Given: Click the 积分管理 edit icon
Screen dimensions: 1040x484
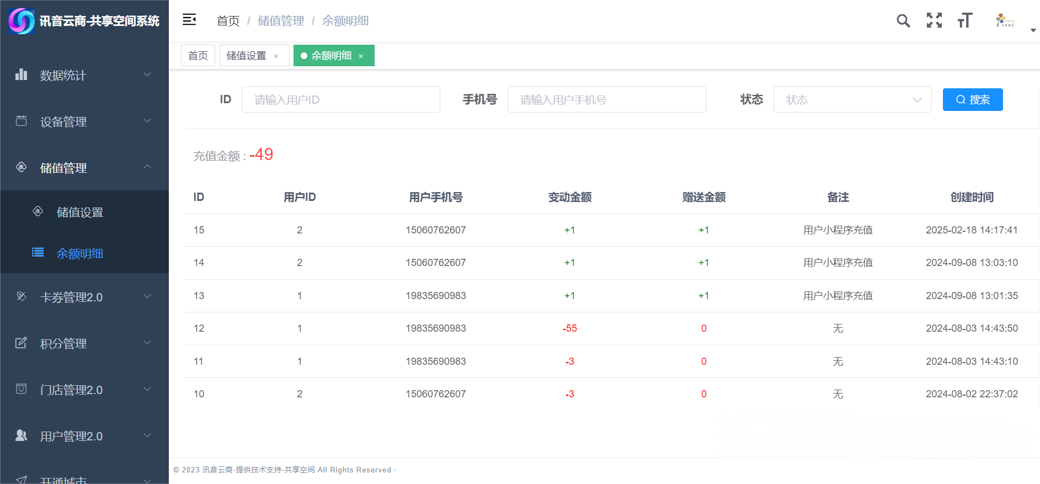Looking at the screenshot, I should point(21,343).
